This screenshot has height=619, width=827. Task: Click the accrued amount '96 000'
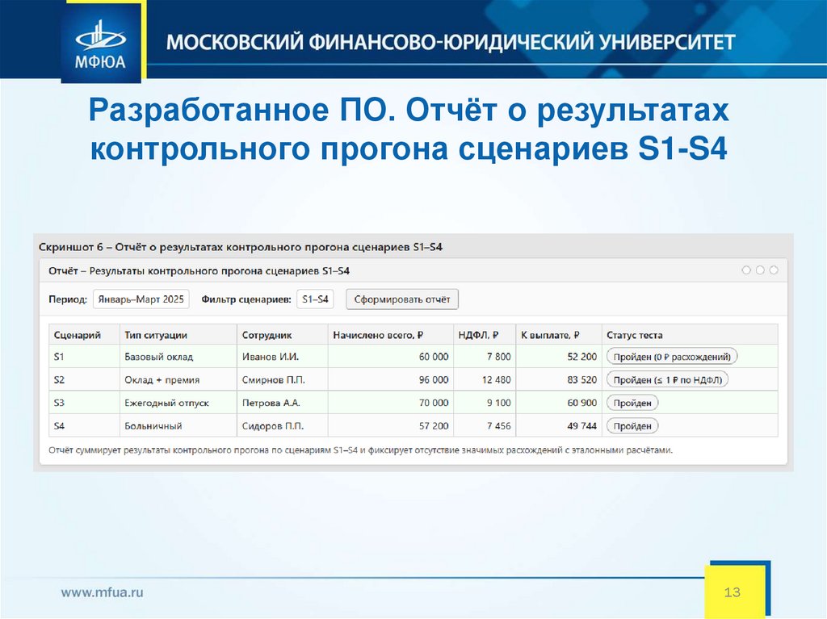pos(434,379)
